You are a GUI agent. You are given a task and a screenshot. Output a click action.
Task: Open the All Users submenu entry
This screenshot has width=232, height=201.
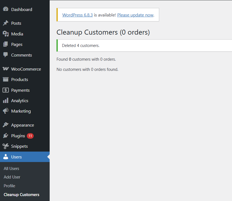click(x=11, y=168)
